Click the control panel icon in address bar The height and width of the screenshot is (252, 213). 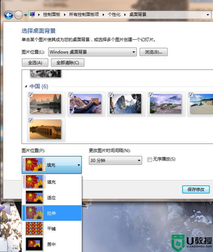[x=32, y=15]
